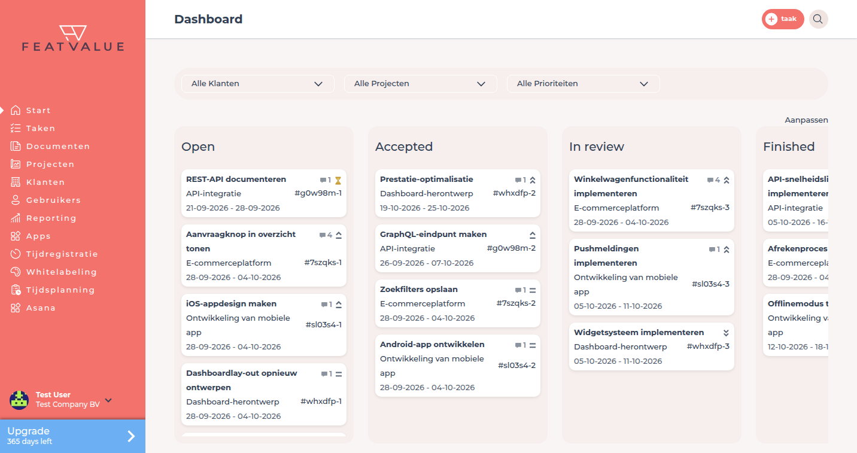The width and height of the screenshot is (857, 453).
Task: Open the Android-app ontwikkelen task
Action: tap(458, 366)
